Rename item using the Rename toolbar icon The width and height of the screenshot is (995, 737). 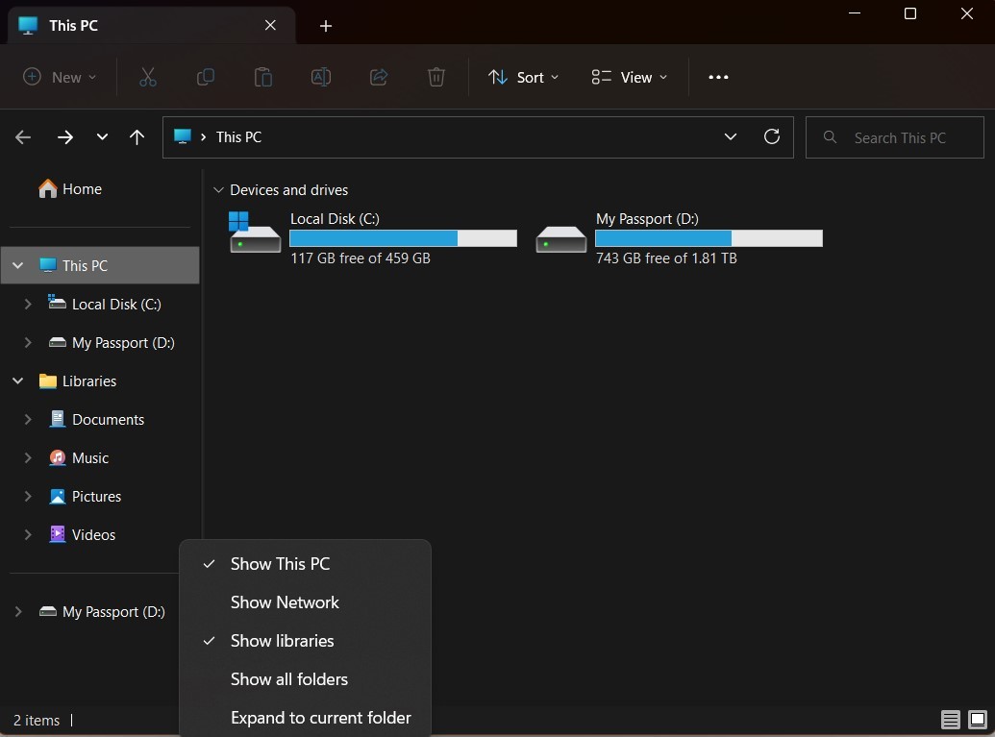[x=320, y=77]
